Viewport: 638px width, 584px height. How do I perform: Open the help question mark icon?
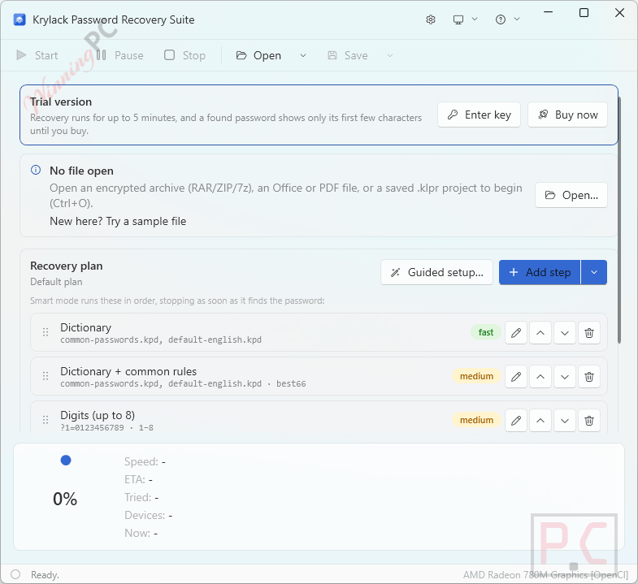coord(501,19)
